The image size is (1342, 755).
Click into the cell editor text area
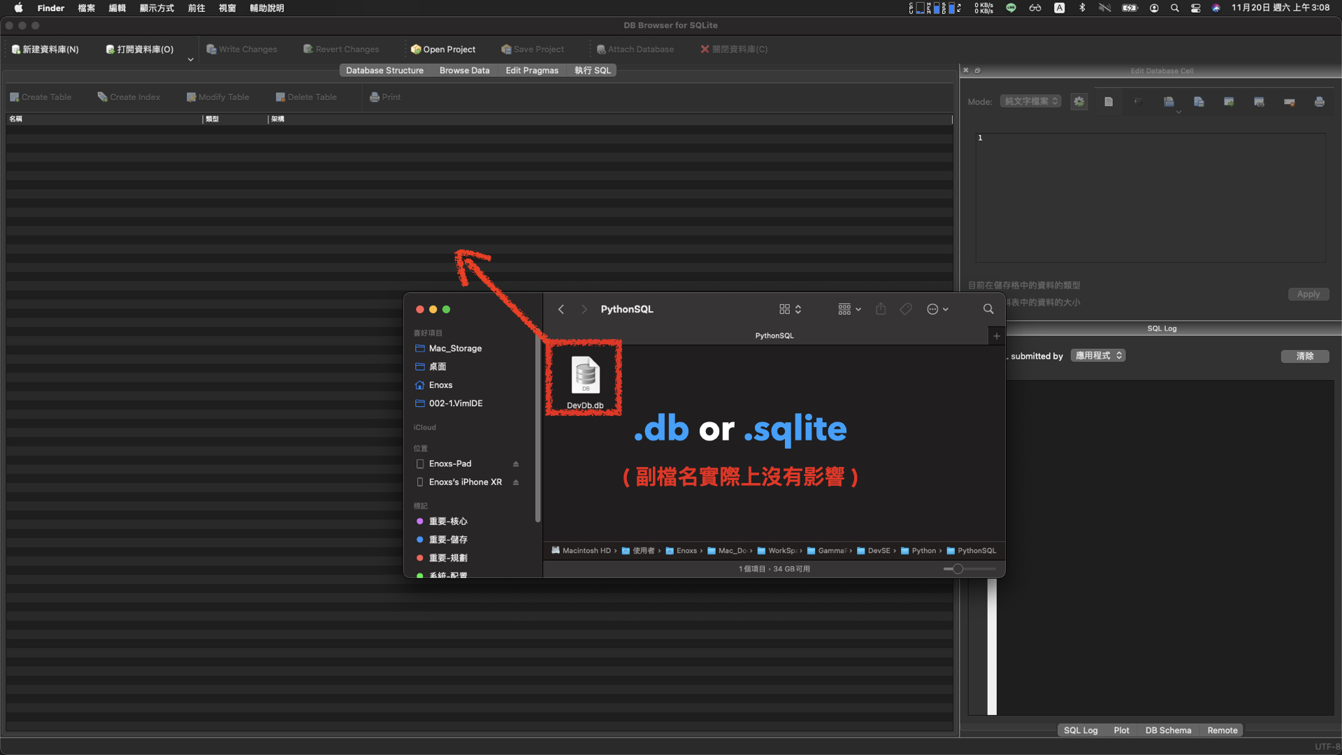[1150, 198]
